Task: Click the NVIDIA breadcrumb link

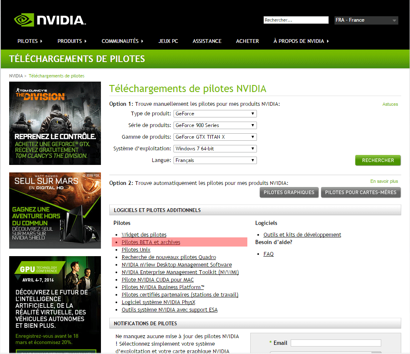Action: click(x=16, y=76)
